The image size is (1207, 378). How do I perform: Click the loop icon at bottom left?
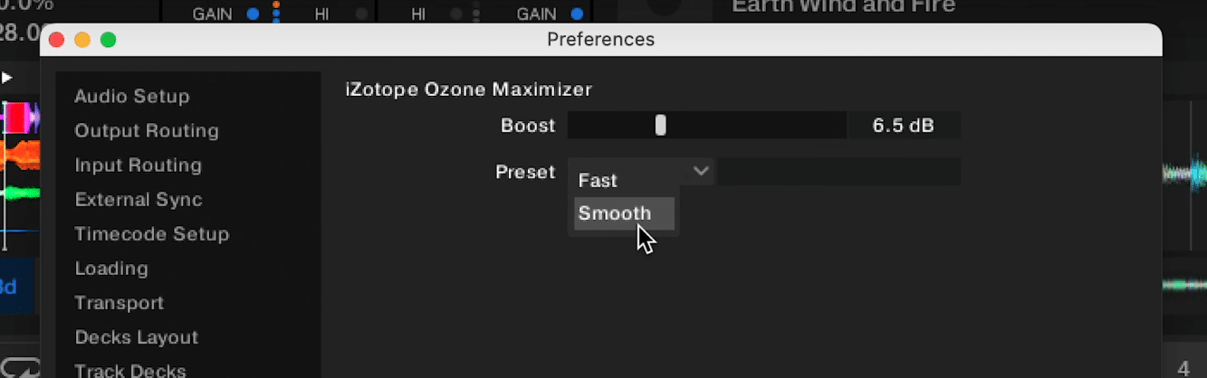21,369
